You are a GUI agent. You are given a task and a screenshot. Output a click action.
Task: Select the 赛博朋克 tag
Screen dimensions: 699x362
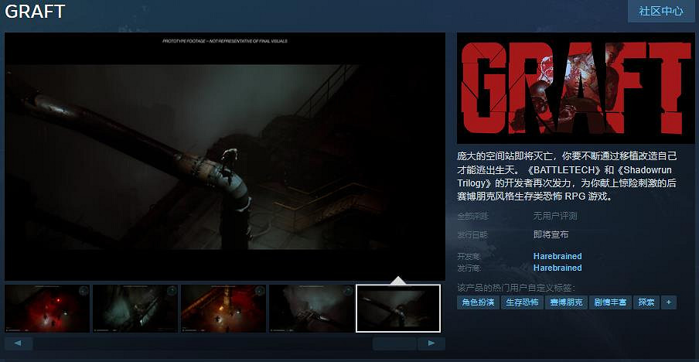pos(566,302)
